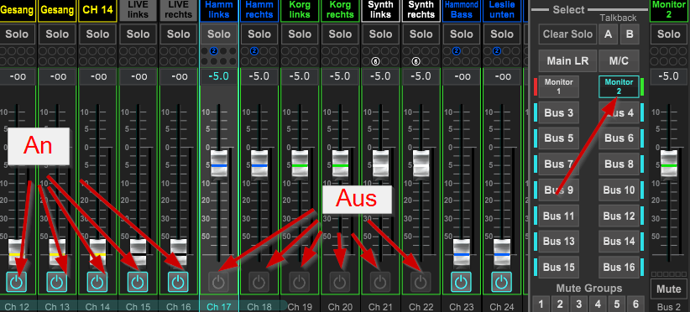Mute the Monitor 2 bus
The image size is (690, 312).
pos(669,289)
